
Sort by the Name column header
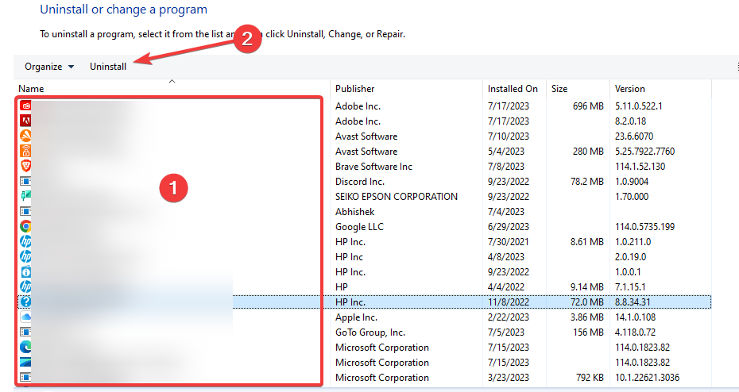[31, 88]
